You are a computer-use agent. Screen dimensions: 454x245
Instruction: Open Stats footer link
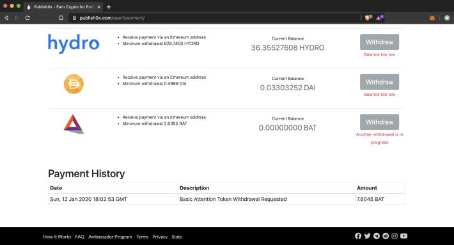tap(176, 237)
